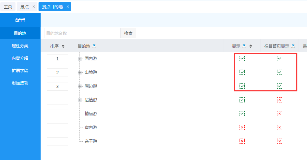Expand the 出境游 tree node
This screenshot has width=307, height=160.
(80, 72)
